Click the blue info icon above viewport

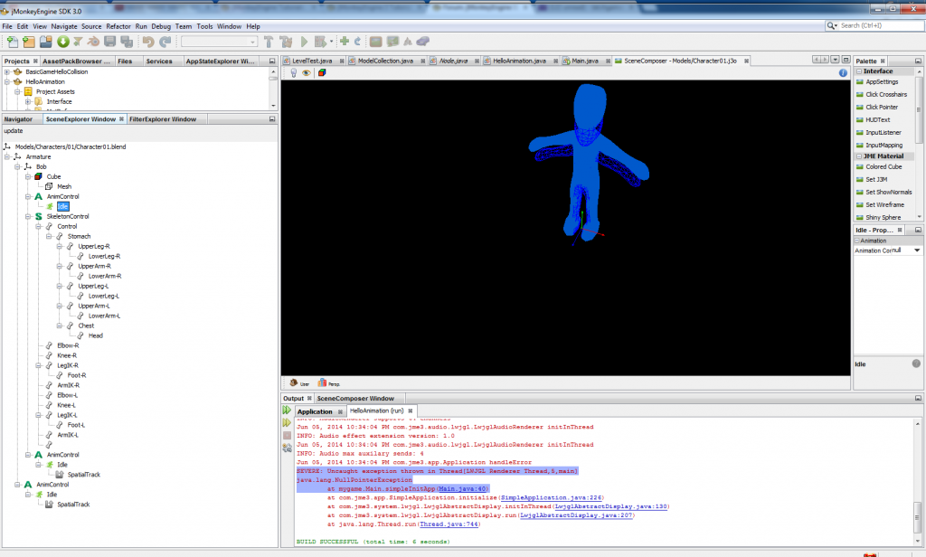[843, 72]
